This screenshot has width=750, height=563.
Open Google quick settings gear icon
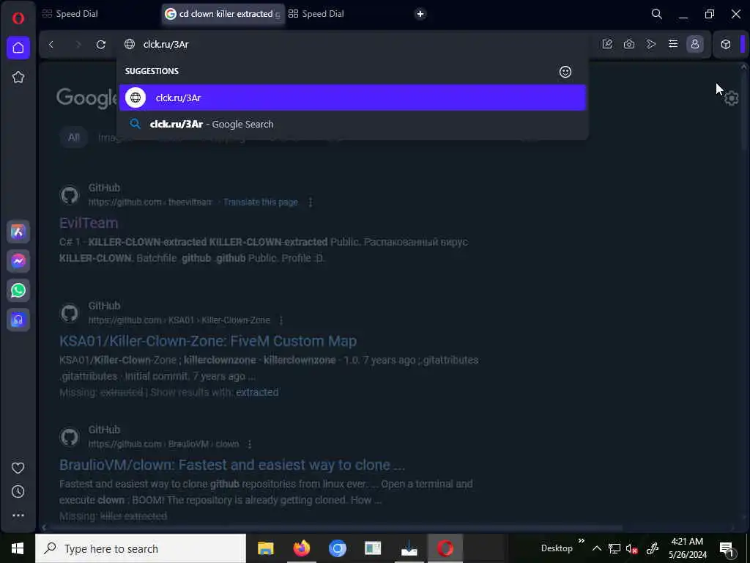(x=732, y=99)
